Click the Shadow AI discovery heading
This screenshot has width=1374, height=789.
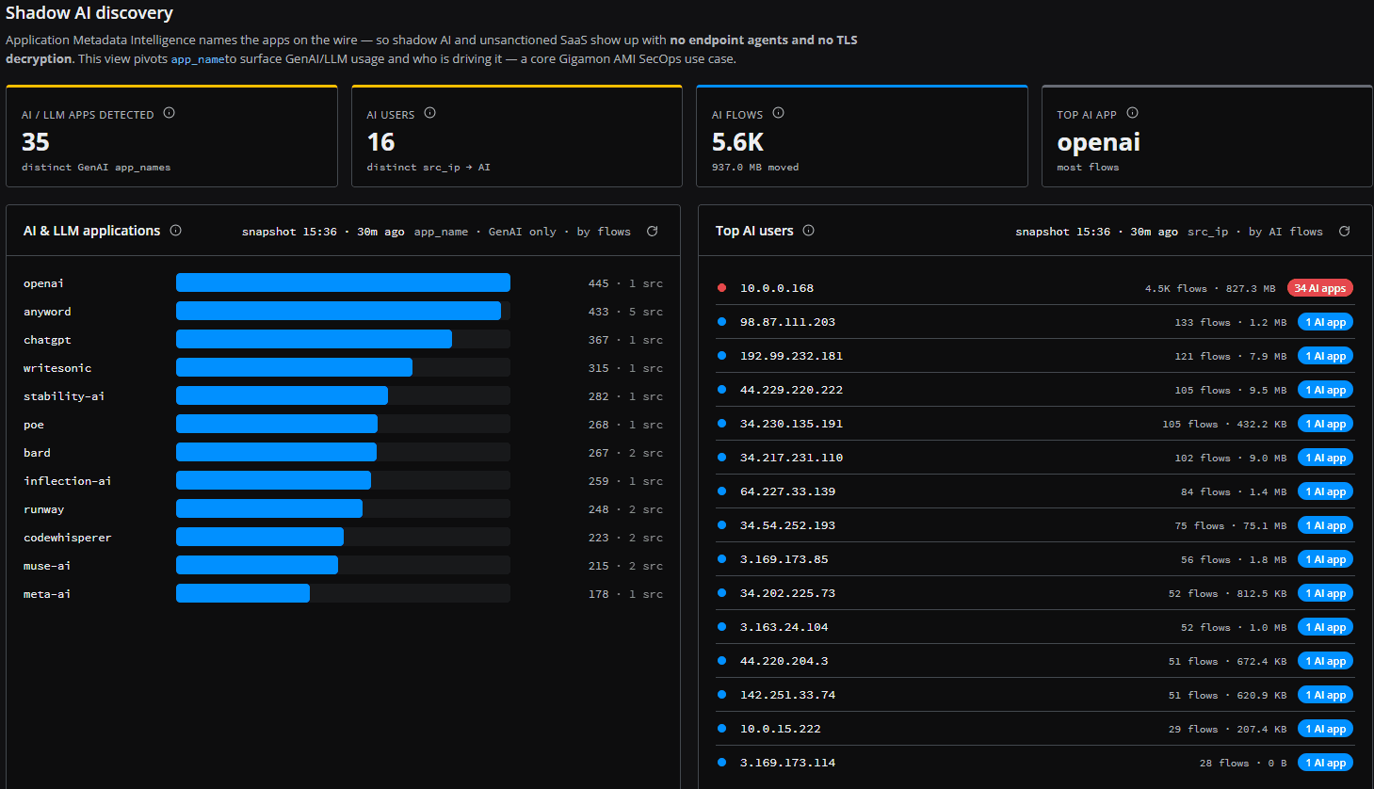[89, 13]
